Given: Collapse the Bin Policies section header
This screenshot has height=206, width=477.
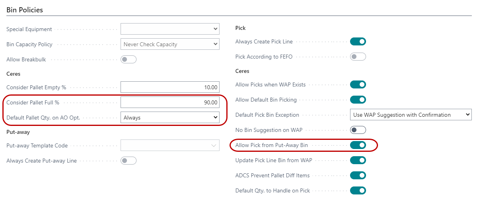Looking at the screenshot, I should [x=25, y=10].
